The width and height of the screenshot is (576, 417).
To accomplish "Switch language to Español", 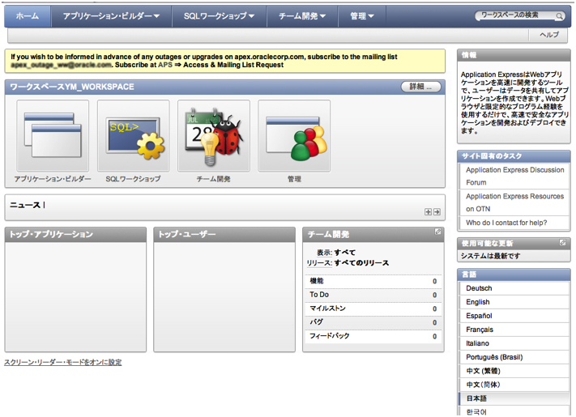I will click(x=514, y=316).
